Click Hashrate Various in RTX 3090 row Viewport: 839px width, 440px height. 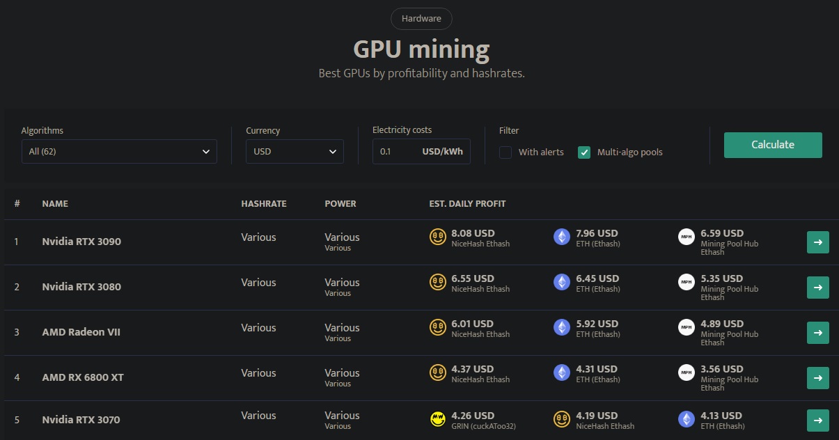(x=258, y=237)
